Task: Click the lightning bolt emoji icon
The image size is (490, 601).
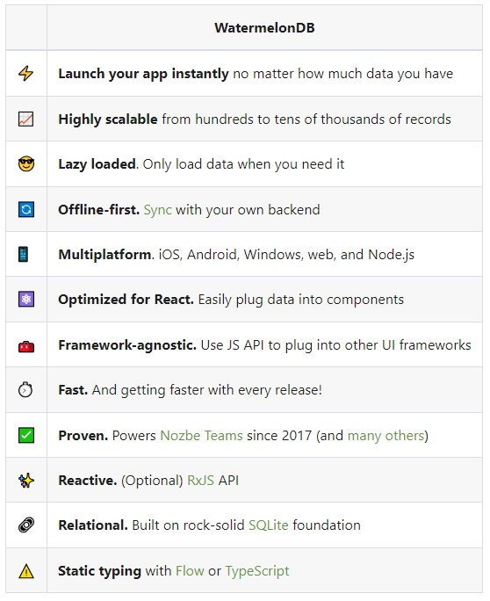Action: point(26,73)
